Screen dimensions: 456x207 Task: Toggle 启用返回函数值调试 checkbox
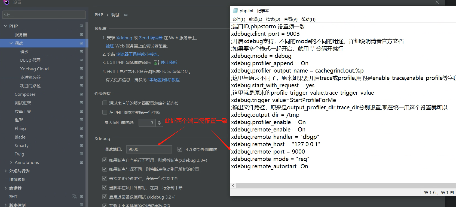105,197
